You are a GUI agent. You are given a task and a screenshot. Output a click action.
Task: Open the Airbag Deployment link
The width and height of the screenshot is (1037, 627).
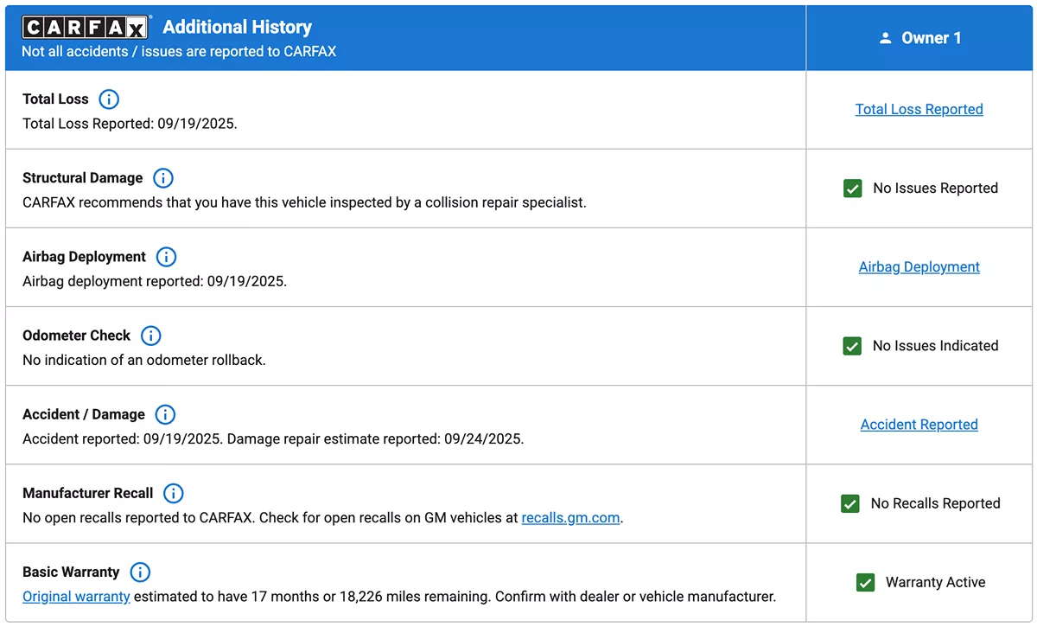pyautogui.click(x=919, y=266)
